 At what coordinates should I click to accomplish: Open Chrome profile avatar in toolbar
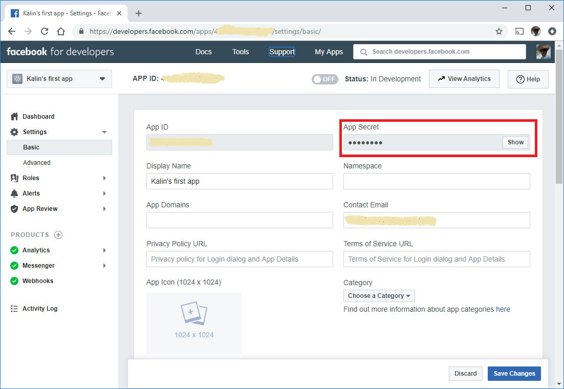(535, 31)
